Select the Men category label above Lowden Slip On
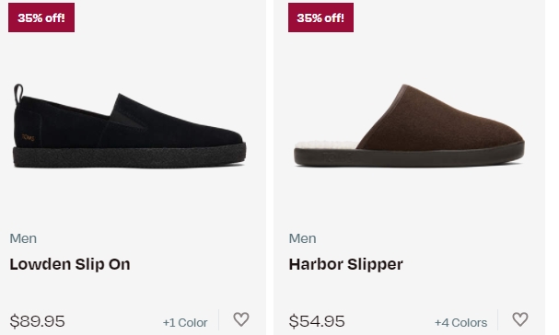The width and height of the screenshot is (559, 335). click(23, 238)
